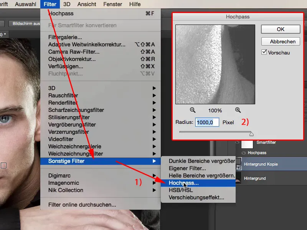This screenshot has width=307, height=230.
Task: Click the Bildschirm ausfüllen options button
Action: [25, 24]
